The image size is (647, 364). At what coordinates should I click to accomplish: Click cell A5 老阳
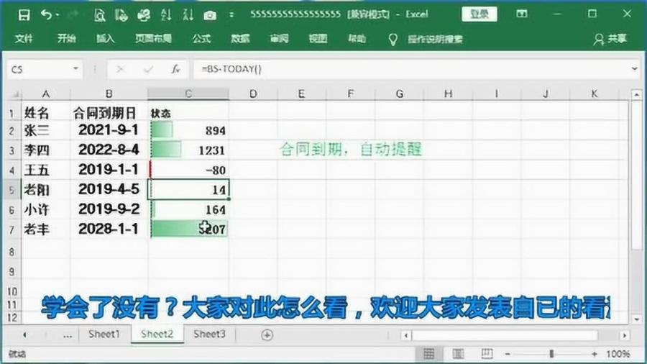pyautogui.click(x=46, y=189)
